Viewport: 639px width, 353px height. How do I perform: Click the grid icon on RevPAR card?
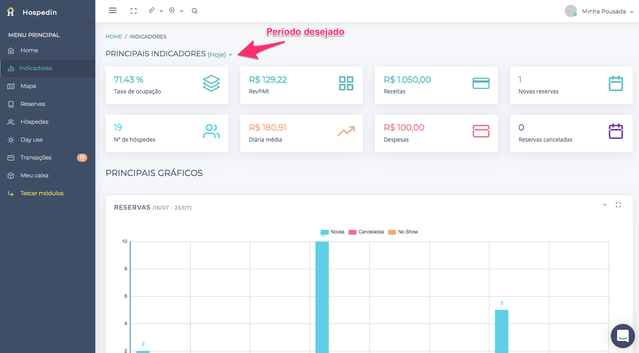346,84
